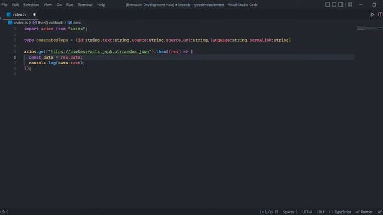The width and height of the screenshot is (383, 215).
Task: Change end of line sequence CRLF
Action: pos(320,212)
